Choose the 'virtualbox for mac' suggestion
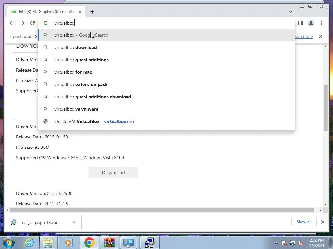Screen dimensions: 333x249 point(166,72)
